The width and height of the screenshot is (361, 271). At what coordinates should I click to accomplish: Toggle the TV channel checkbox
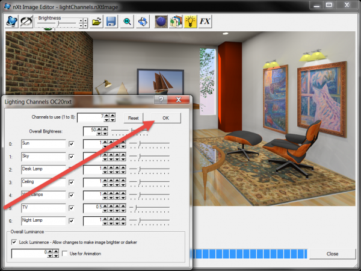72,208
